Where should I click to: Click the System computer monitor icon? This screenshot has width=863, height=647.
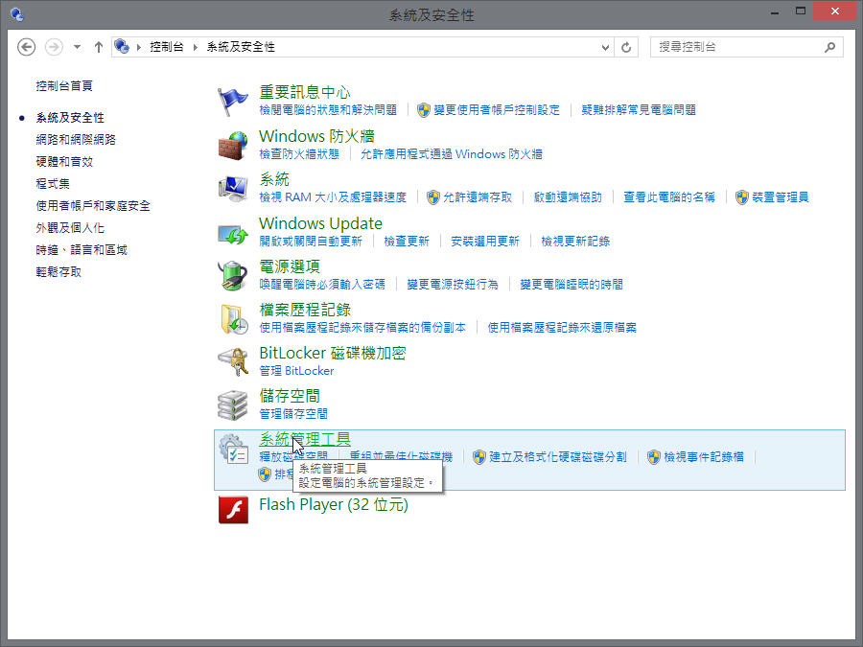[x=233, y=189]
